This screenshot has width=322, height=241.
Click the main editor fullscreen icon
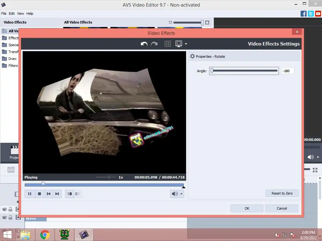pyautogui.click(x=315, y=170)
